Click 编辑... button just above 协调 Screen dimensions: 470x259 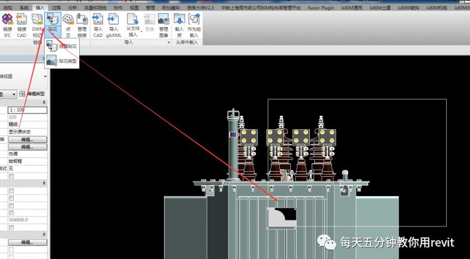27,147
